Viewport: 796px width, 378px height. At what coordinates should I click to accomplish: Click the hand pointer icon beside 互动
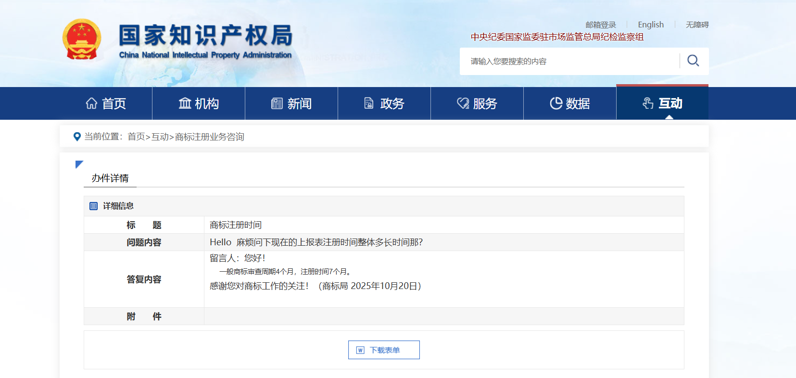coord(648,103)
